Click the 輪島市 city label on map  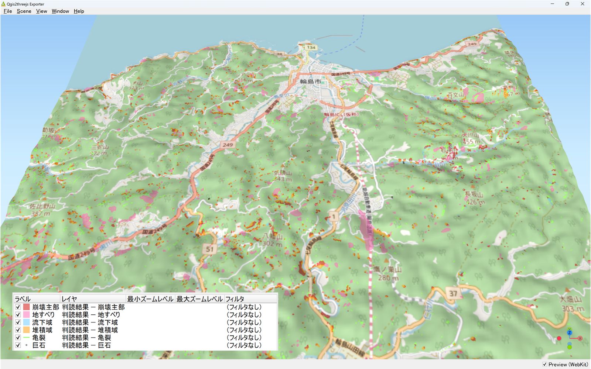(x=310, y=82)
